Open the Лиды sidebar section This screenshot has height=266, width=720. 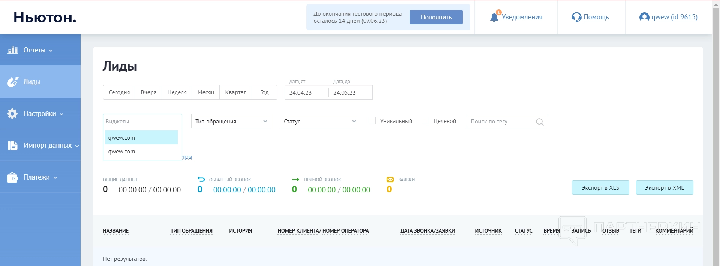coord(32,82)
